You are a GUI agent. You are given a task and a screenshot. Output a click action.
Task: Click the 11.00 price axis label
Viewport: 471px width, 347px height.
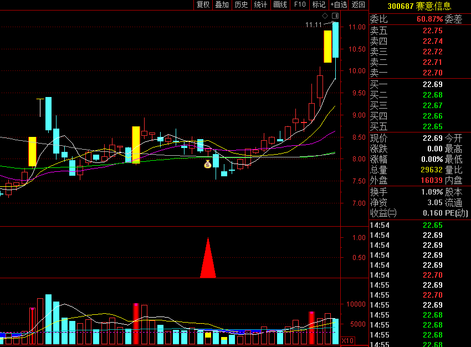click(357, 27)
